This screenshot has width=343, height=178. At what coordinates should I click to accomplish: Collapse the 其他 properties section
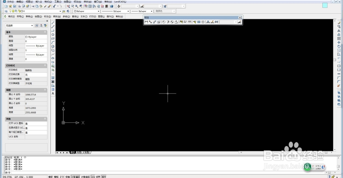[45, 119]
